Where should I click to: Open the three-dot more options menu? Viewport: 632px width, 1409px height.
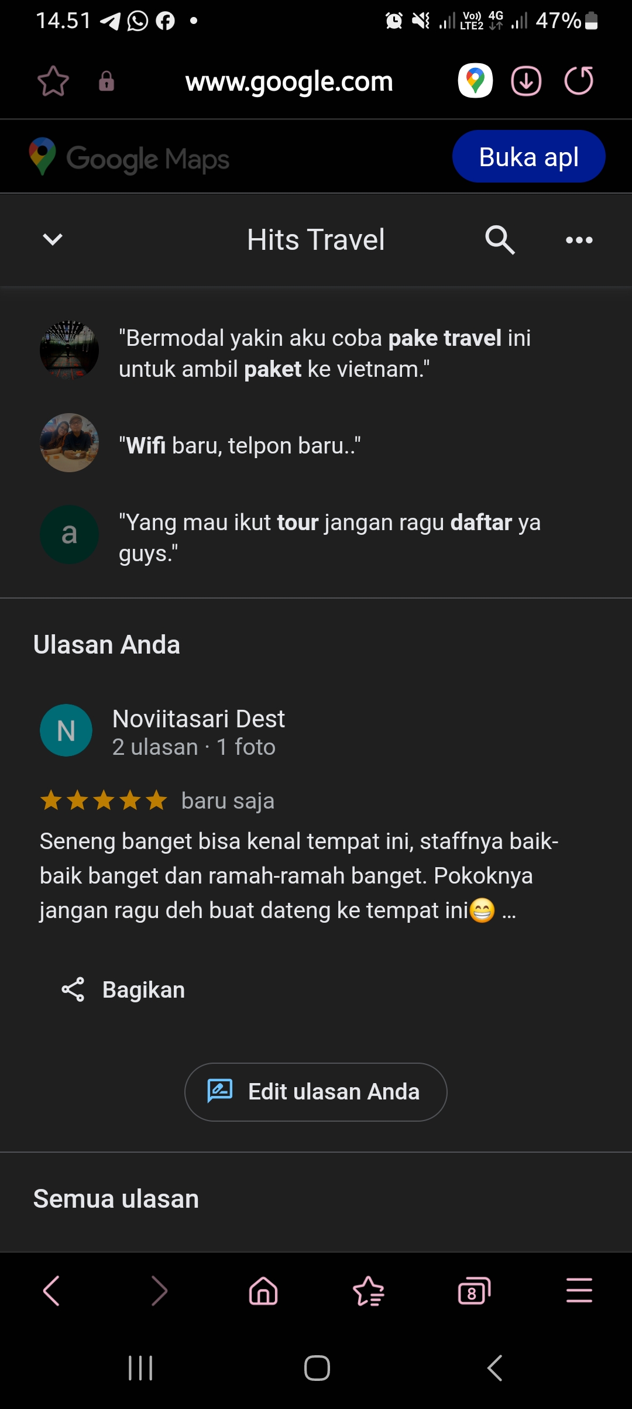point(579,240)
